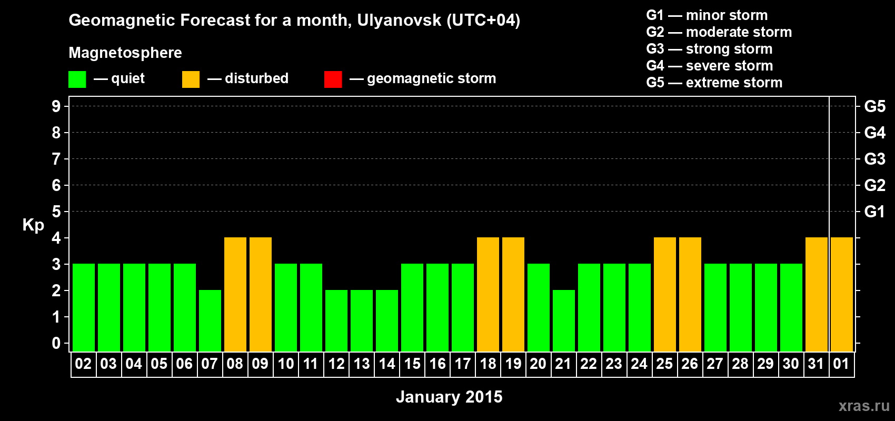This screenshot has height=421, width=895.
Task: Click the date label 29
Action: click(x=765, y=364)
